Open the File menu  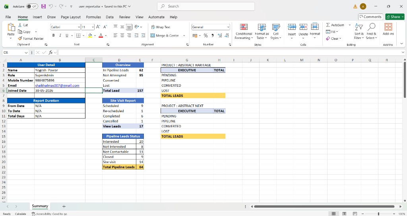click(x=8, y=17)
